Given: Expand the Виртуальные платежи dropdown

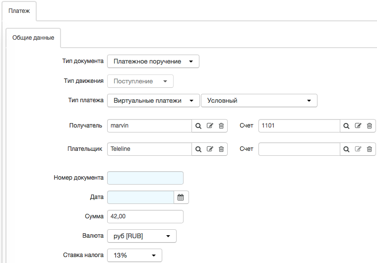Looking at the screenshot, I should 153,101.
